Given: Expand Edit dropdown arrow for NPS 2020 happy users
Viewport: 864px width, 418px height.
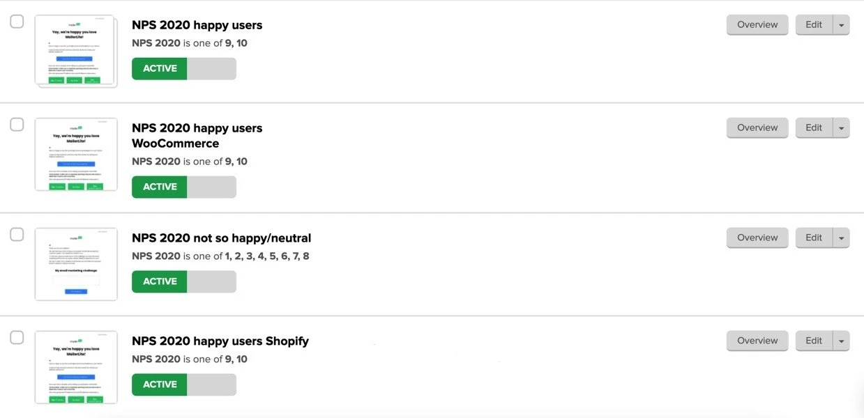Looking at the screenshot, I should [x=841, y=25].
